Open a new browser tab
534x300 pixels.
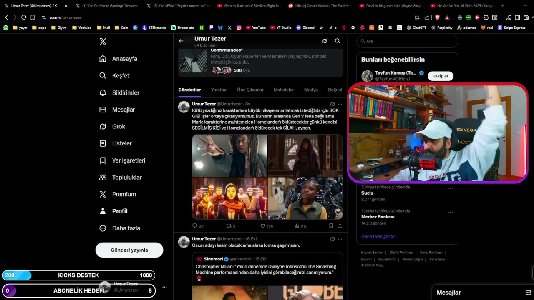502,6
